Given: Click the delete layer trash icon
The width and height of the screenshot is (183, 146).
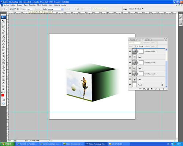Looking at the screenshot, I should [x=163, y=89].
